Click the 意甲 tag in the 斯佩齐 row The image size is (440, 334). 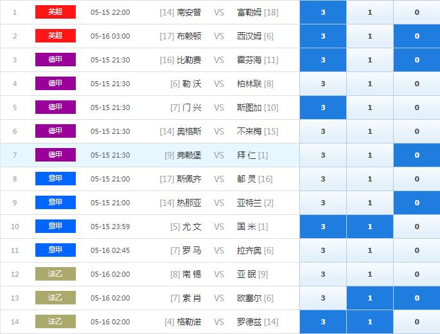coord(55,179)
